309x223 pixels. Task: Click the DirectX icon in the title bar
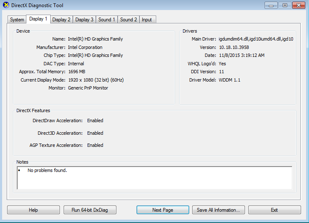(x=6, y=5)
